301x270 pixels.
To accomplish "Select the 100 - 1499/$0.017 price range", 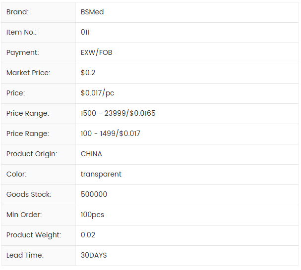I will point(111,134).
